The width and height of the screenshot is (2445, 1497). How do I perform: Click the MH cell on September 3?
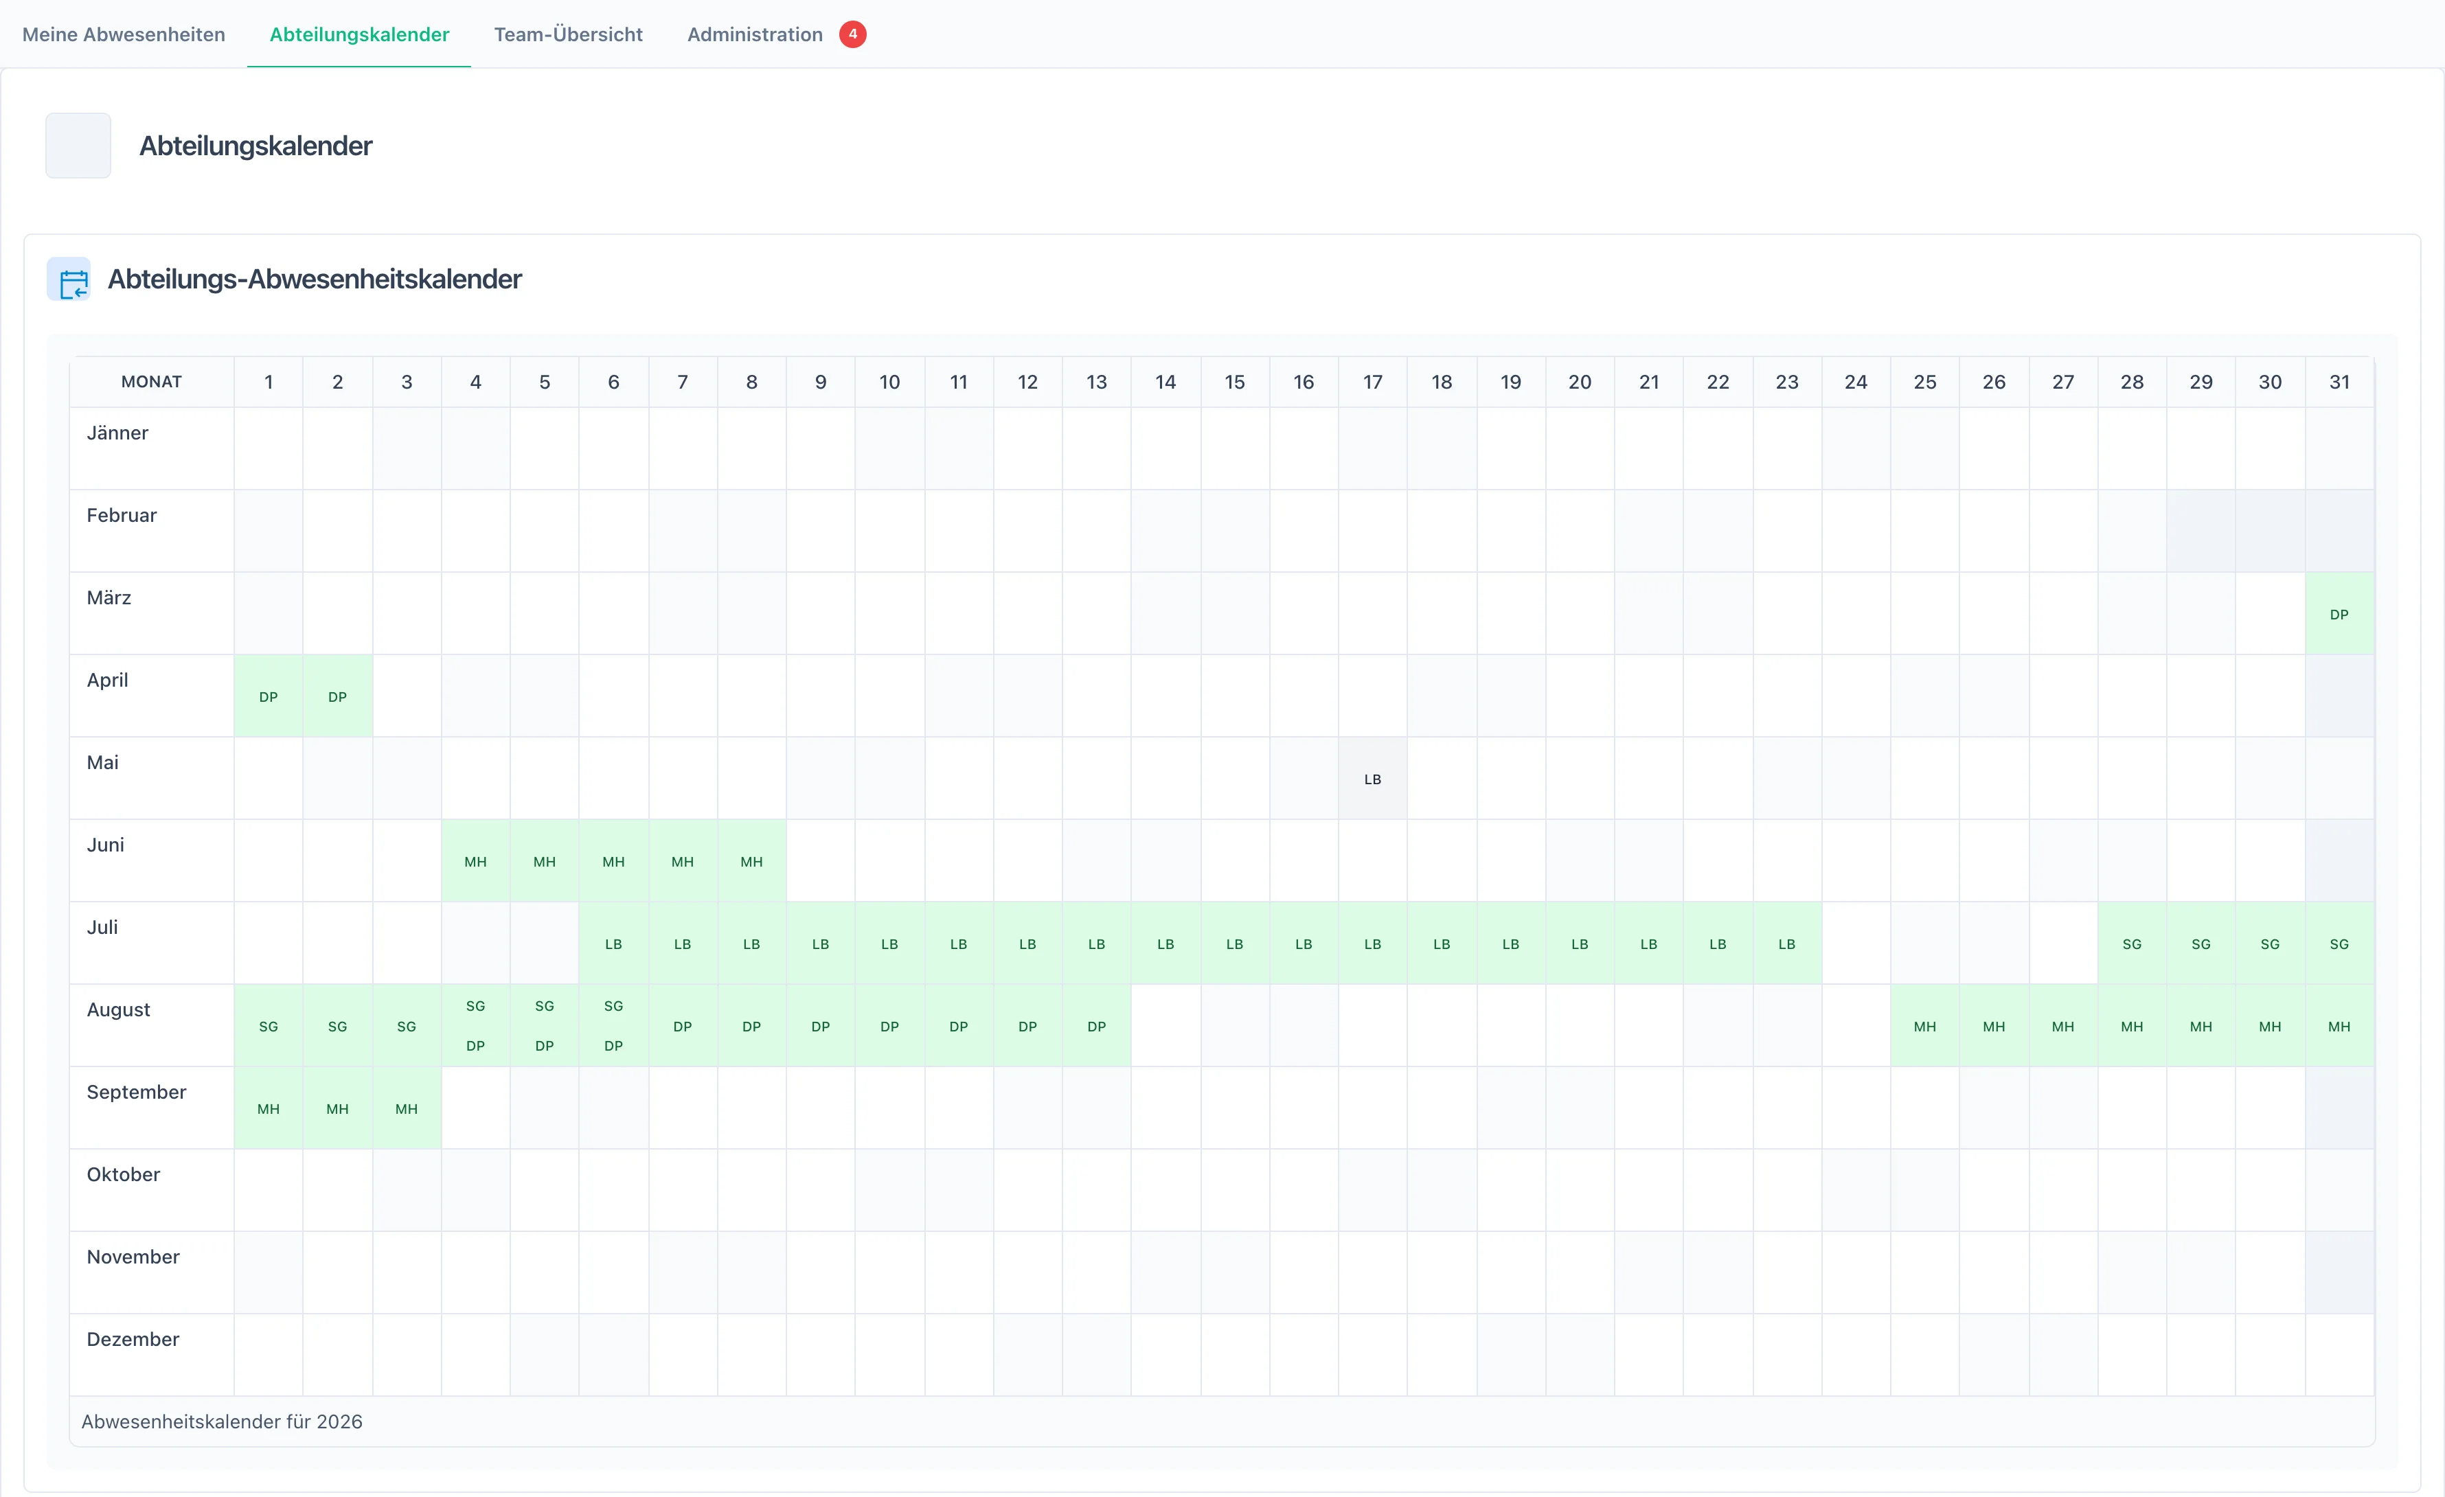(x=407, y=1108)
